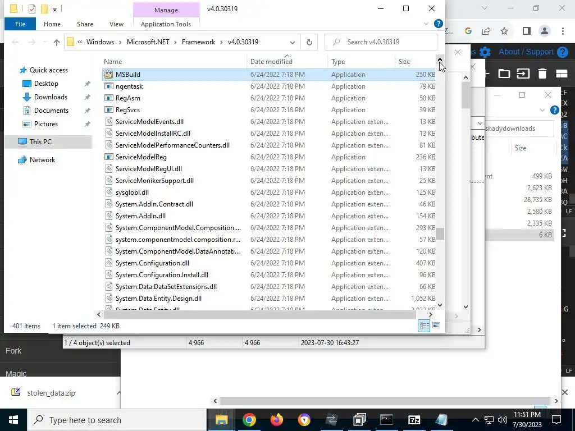Open Firefox from the taskbar
Viewport: 575px width, 431px height.
[276, 420]
